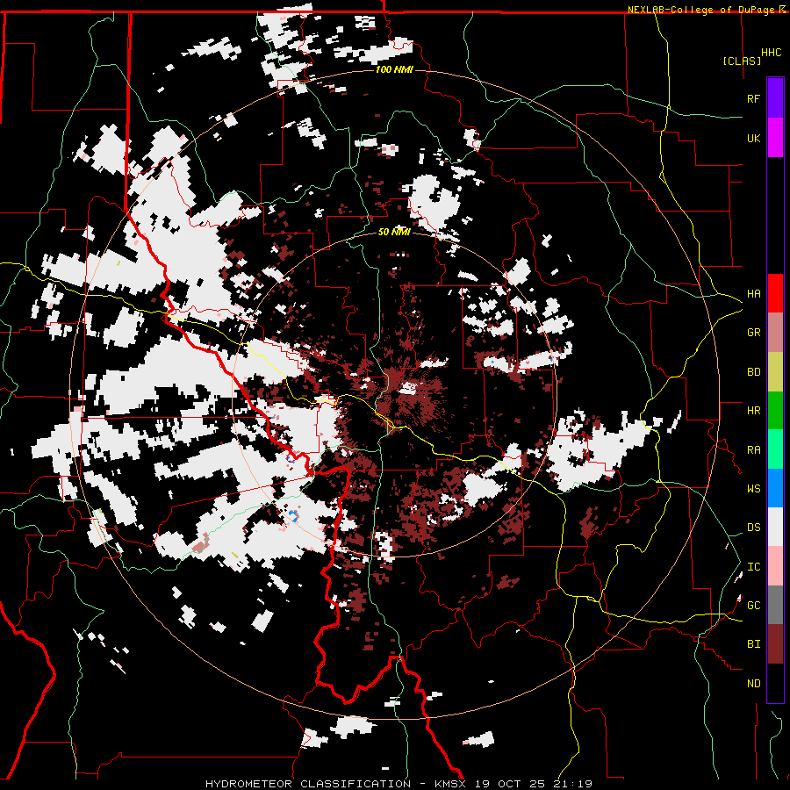
Task: Click the RF legend label
Action: click(x=753, y=98)
